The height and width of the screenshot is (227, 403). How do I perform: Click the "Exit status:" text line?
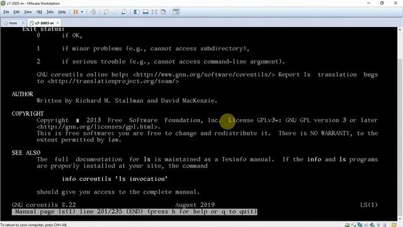pyautogui.click(x=43, y=29)
